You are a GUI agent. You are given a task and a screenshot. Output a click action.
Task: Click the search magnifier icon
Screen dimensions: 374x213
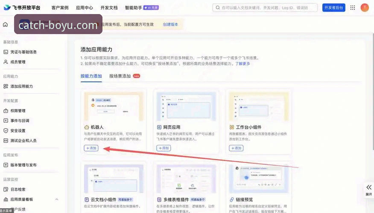(218, 8)
